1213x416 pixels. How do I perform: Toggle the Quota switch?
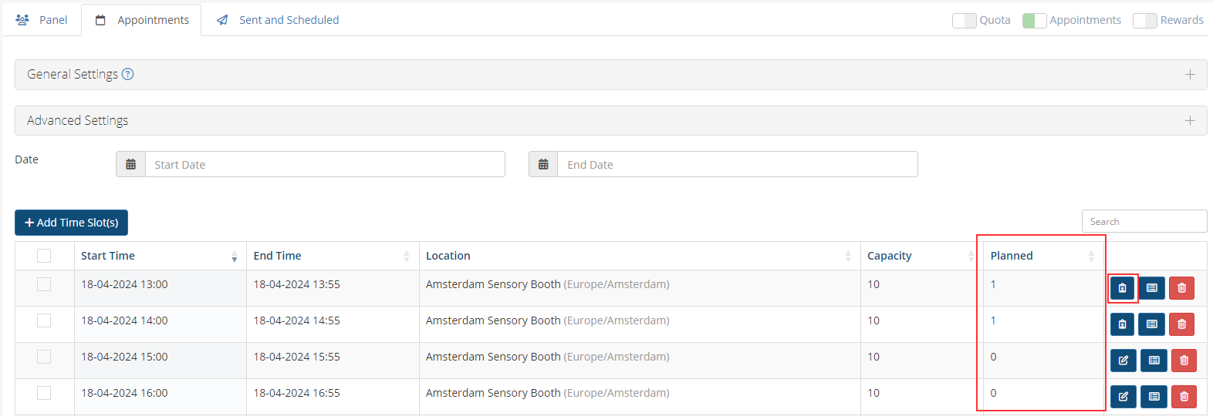pyautogui.click(x=964, y=21)
